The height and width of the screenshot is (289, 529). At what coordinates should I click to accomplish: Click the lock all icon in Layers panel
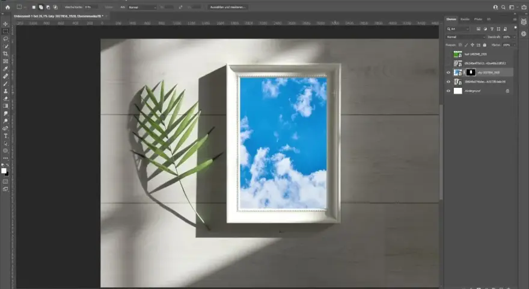click(x=485, y=45)
